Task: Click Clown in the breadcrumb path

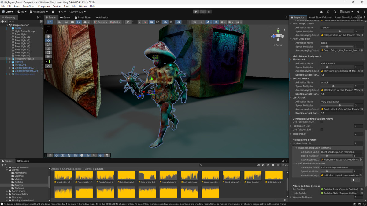Action: click(88, 169)
